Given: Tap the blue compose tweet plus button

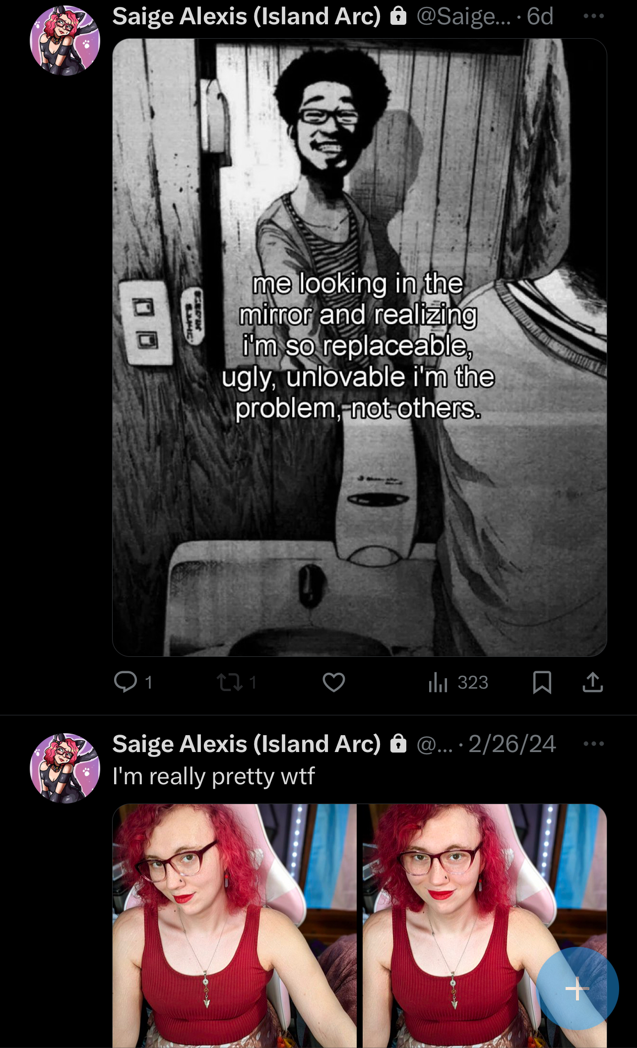Looking at the screenshot, I should [x=577, y=989].
